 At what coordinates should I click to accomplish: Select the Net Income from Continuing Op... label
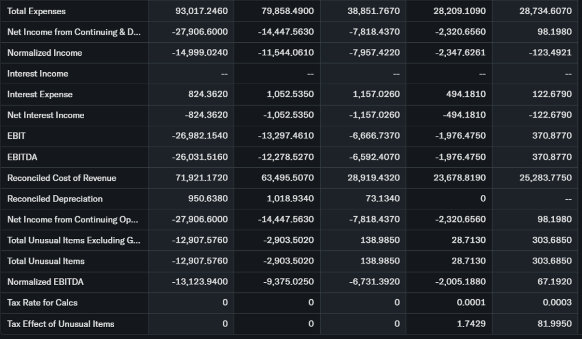coord(73,220)
